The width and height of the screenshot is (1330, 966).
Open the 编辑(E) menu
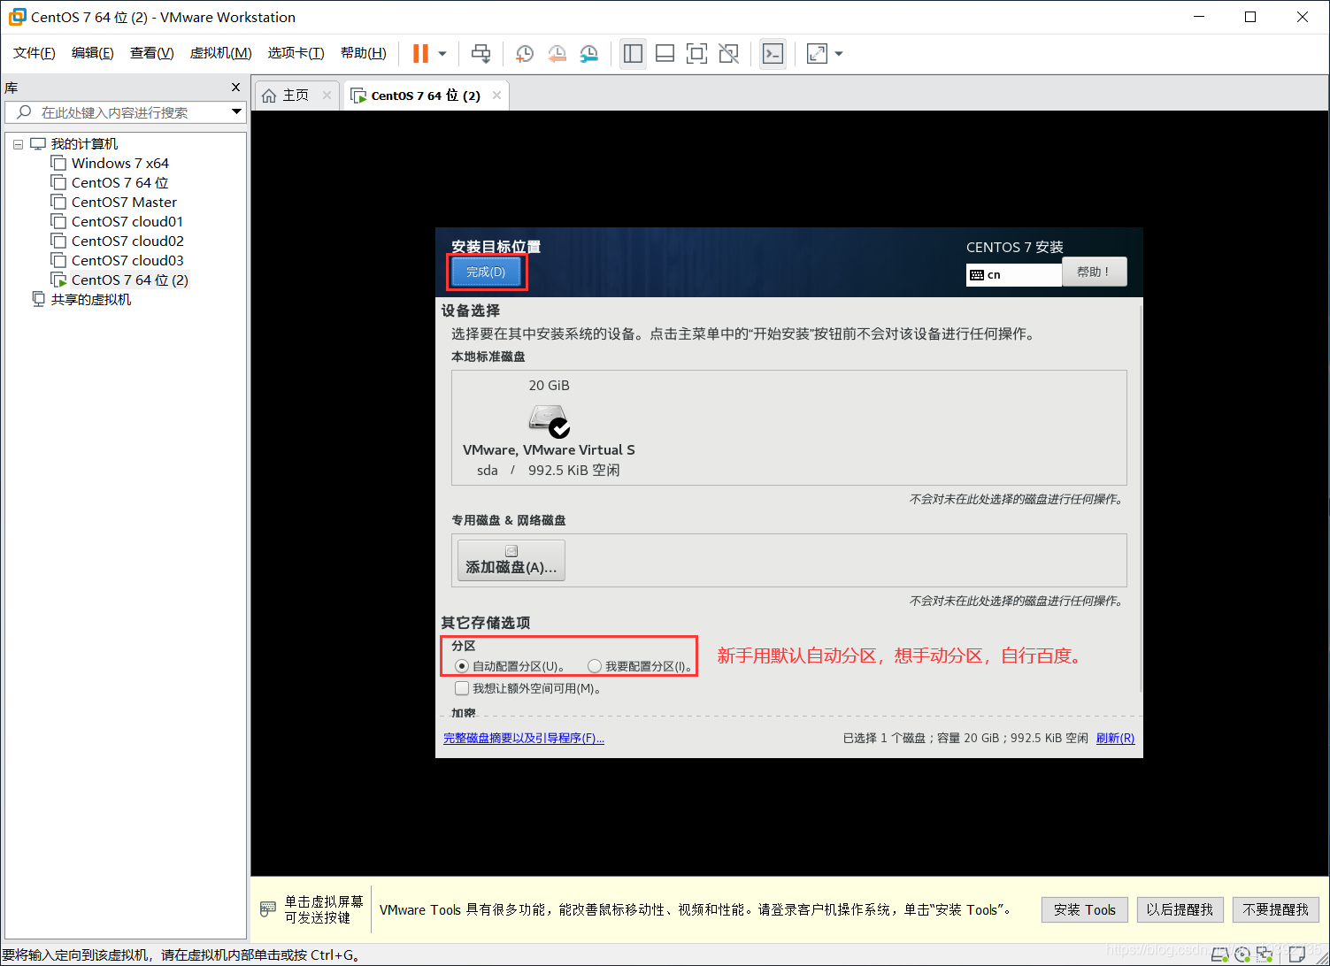[93, 53]
